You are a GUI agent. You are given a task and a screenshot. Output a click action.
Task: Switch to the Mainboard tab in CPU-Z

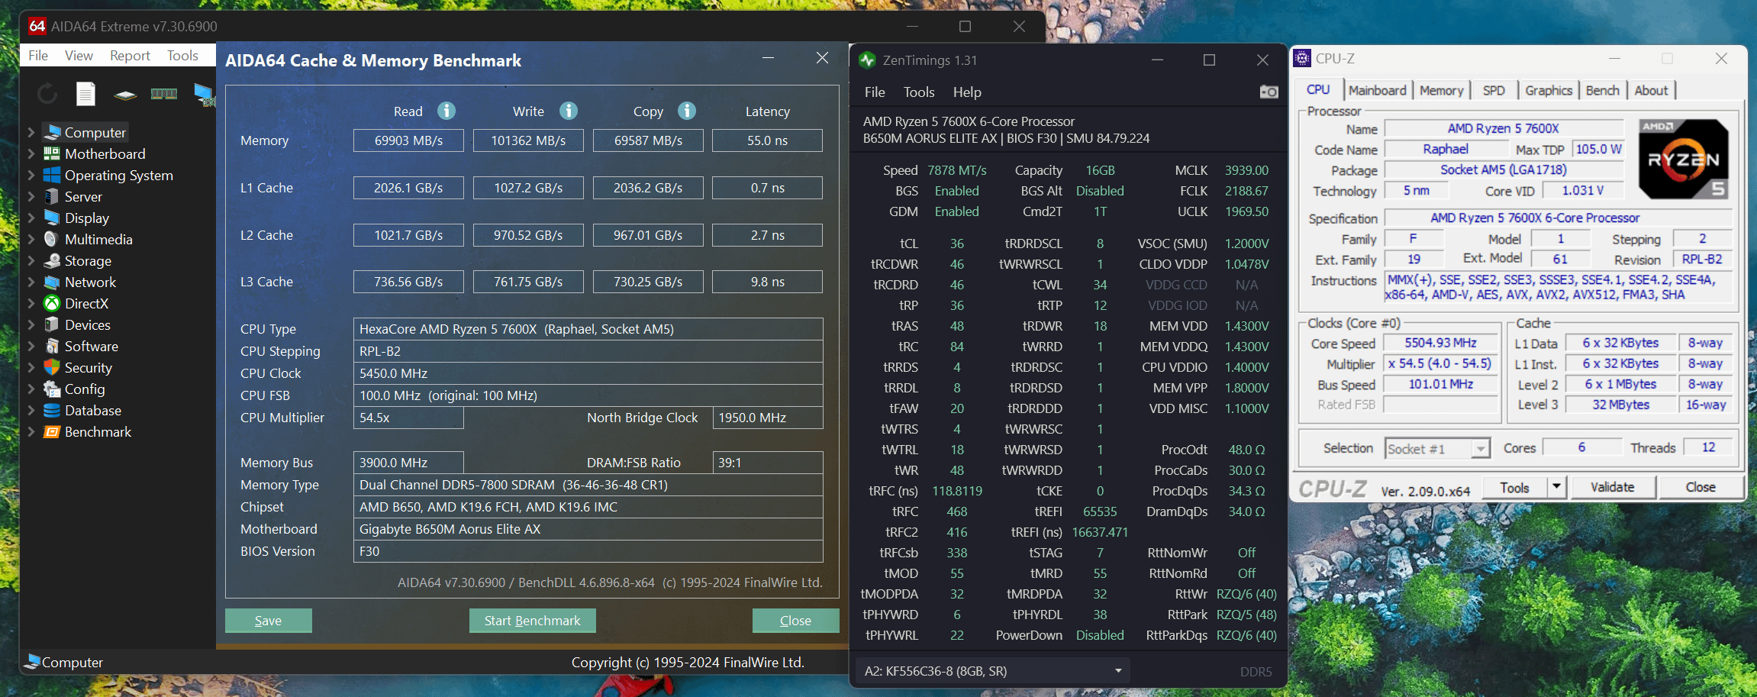coord(1377,90)
